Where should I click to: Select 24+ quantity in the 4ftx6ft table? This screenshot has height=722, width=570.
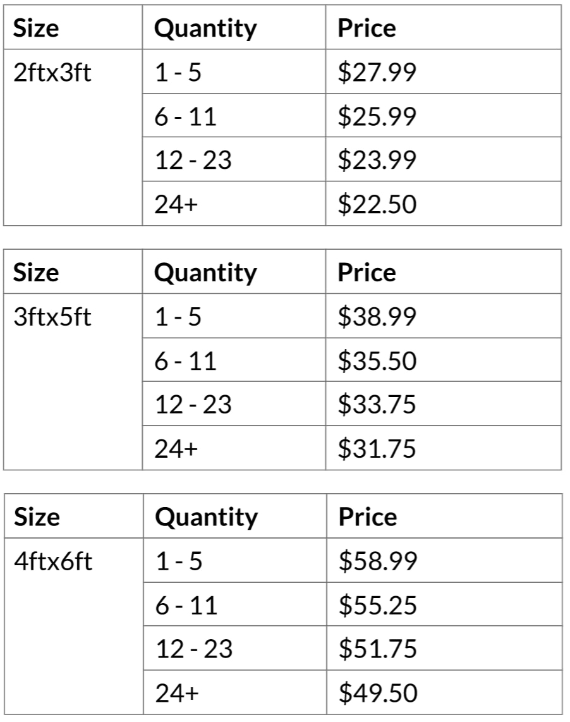235,692
